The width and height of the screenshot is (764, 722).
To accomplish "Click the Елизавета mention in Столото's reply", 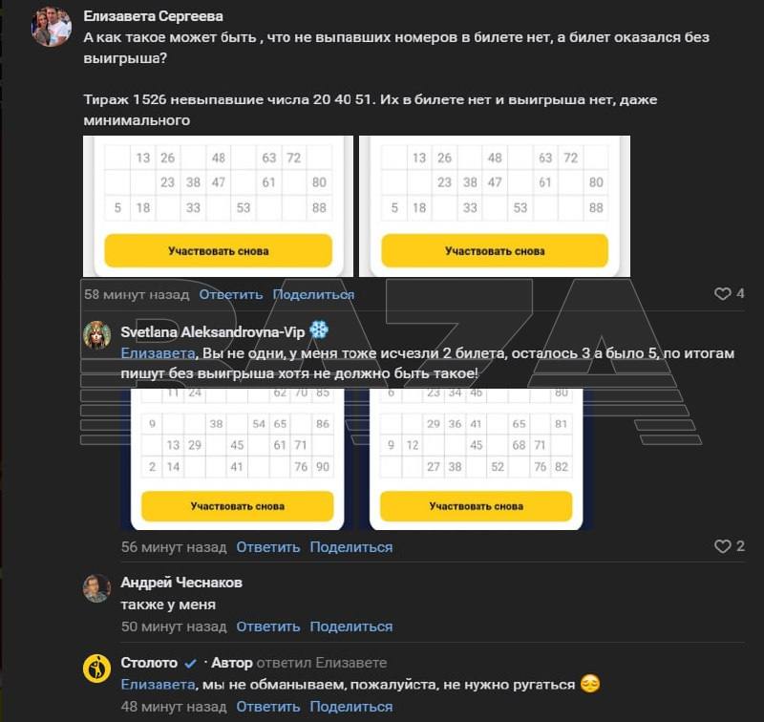I will pyautogui.click(x=158, y=685).
